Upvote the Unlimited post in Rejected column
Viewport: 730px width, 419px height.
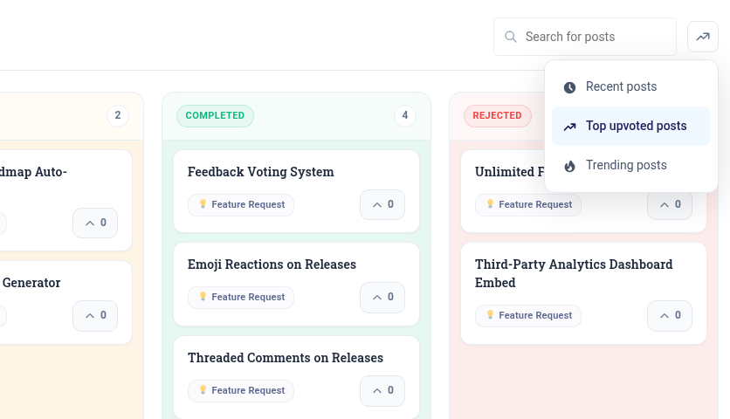(x=670, y=204)
